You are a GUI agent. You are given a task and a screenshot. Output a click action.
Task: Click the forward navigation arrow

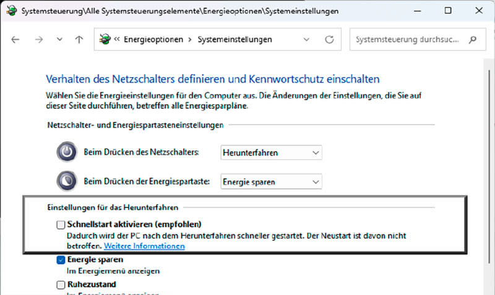pyautogui.click(x=38, y=39)
